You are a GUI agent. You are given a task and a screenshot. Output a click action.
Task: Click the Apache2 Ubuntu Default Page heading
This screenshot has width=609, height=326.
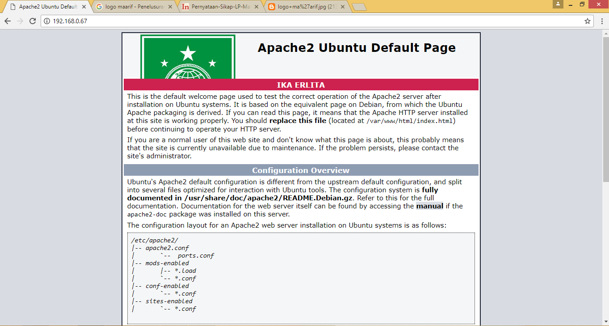(357, 48)
